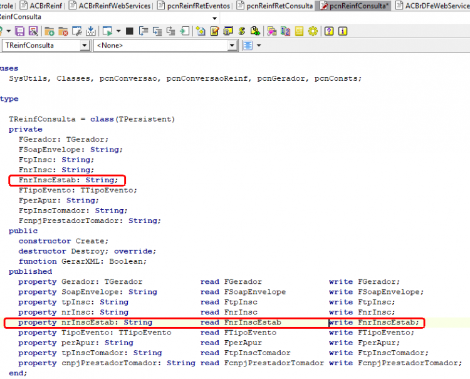
Task: Click the 'FnrInscEstab: String;' field line
Action: (x=68, y=180)
